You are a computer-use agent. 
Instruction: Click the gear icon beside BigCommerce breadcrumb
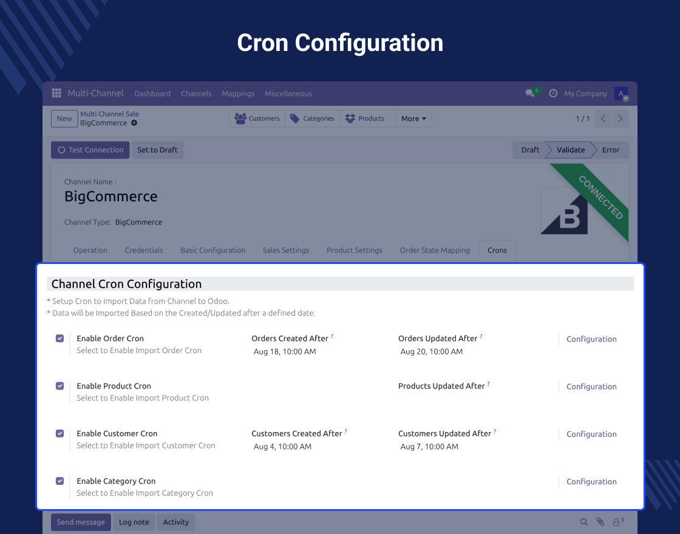(134, 123)
